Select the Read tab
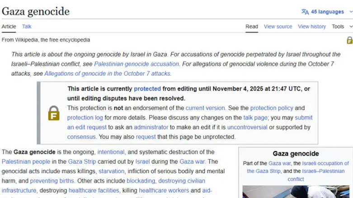The width and height of the screenshot is (353, 198). (x=251, y=27)
